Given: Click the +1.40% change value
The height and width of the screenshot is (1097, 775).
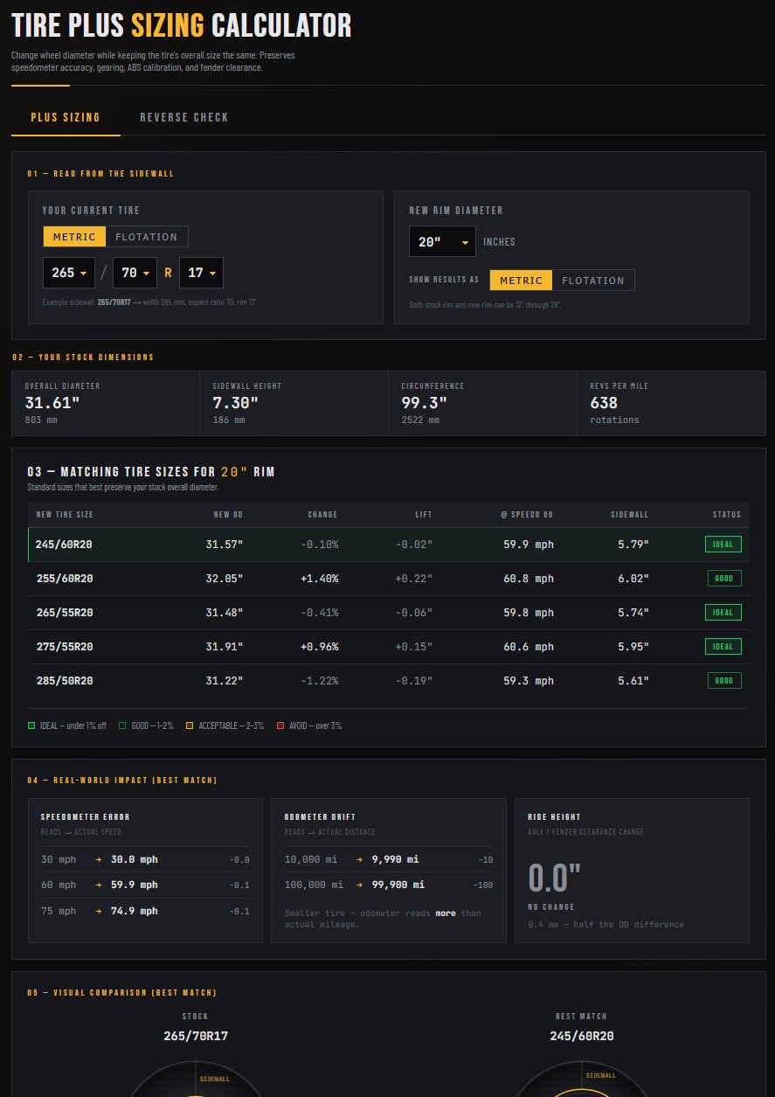Looking at the screenshot, I should coord(320,579).
